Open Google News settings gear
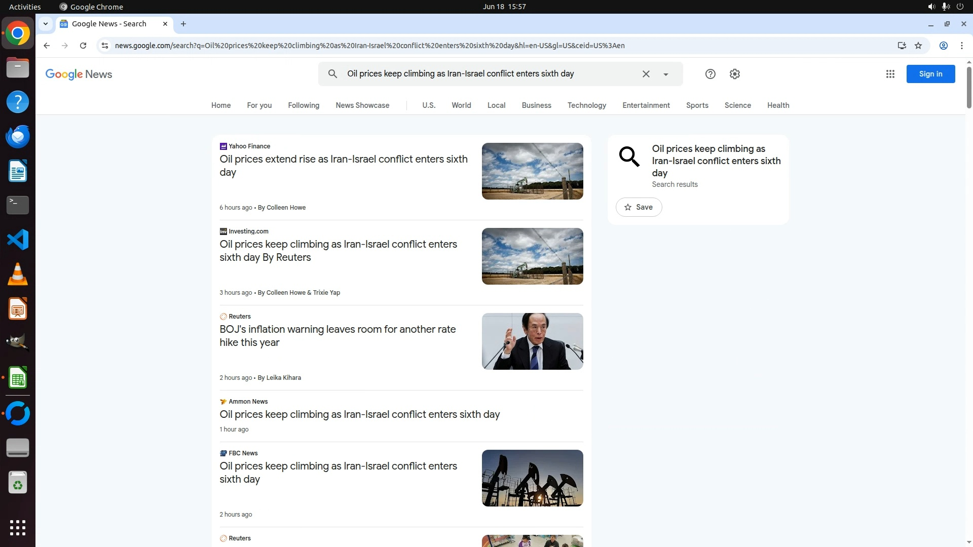Viewport: 973px width, 547px height. tap(734, 74)
